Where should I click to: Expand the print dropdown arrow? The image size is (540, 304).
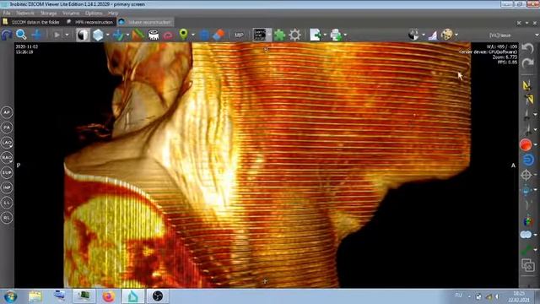tap(345, 35)
